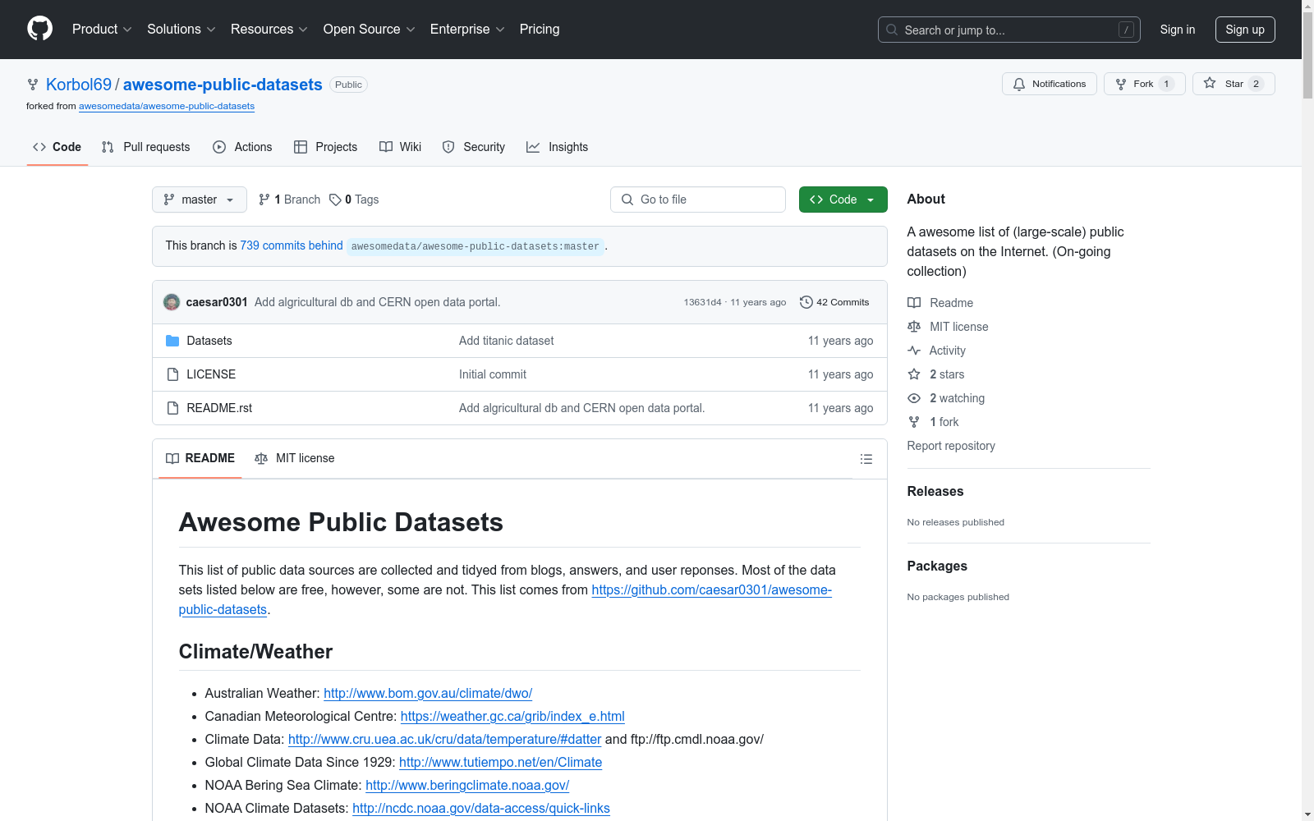This screenshot has width=1314, height=821.
Task: Click the Sign up button
Action: [x=1245, y=30]
